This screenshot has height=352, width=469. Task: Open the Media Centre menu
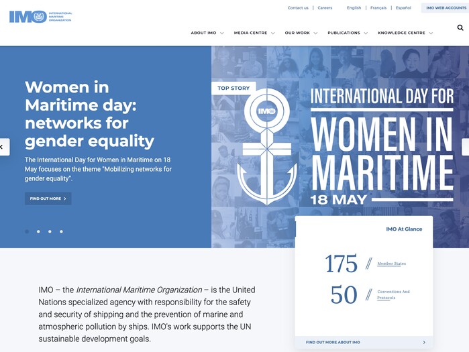click(x=250, y=33)
